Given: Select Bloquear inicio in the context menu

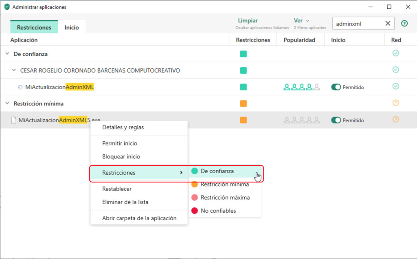Looking at the screenshot, I should [121, 156].
